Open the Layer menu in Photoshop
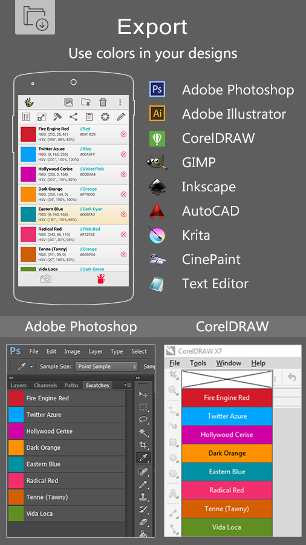306x545 pixels. 96,351
